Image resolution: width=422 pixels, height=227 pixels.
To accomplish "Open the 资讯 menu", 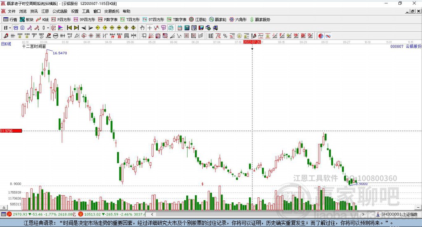I will click(x=34, y=11).
